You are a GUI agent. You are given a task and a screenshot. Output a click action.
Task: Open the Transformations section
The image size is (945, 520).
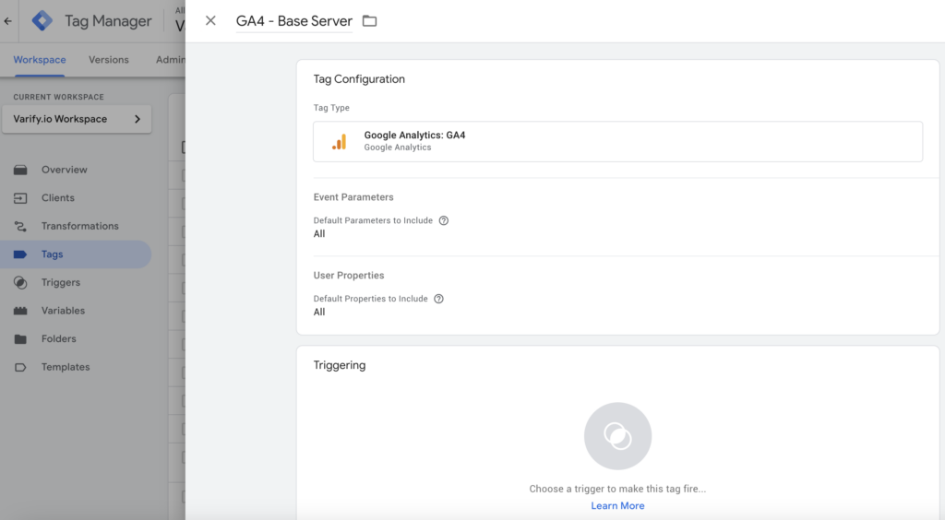pyautogui.click(x=80, y=226)
